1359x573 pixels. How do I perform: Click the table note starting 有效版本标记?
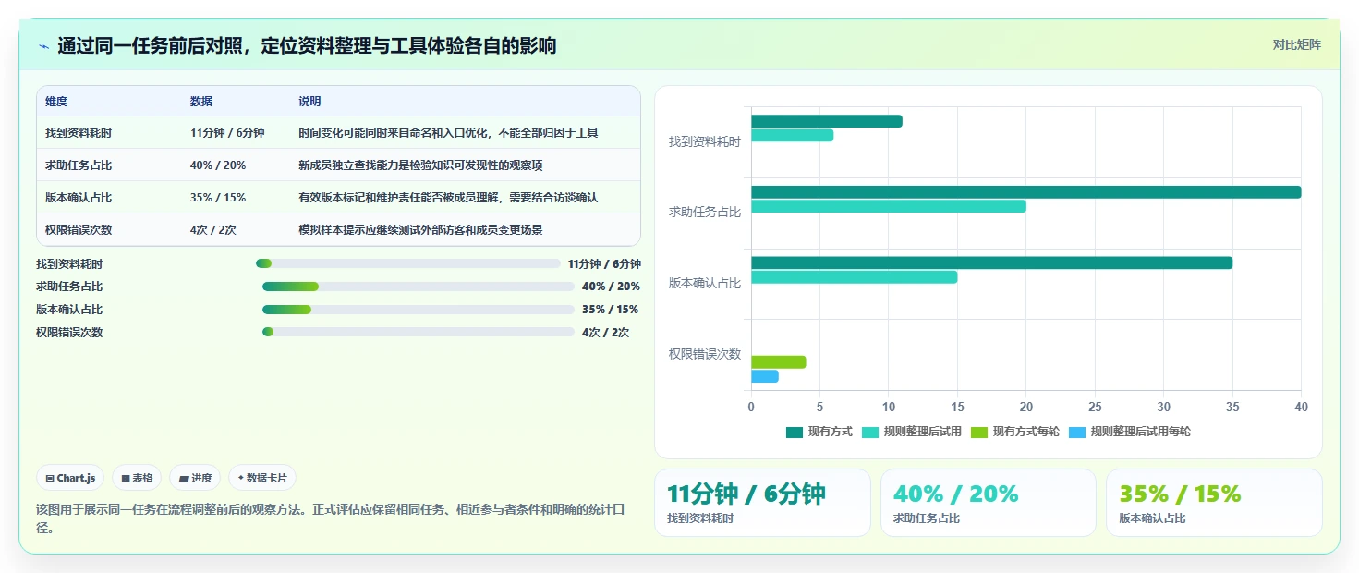tap(448, 197)
